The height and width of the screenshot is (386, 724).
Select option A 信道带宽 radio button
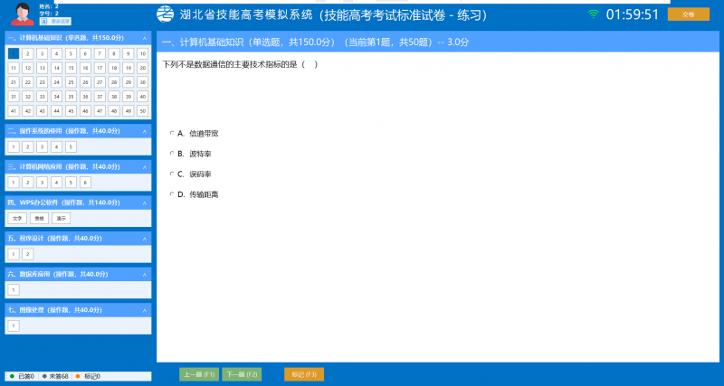coord(172,133)
